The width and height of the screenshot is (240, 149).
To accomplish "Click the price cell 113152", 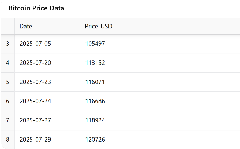I will [x=112, y=63].
